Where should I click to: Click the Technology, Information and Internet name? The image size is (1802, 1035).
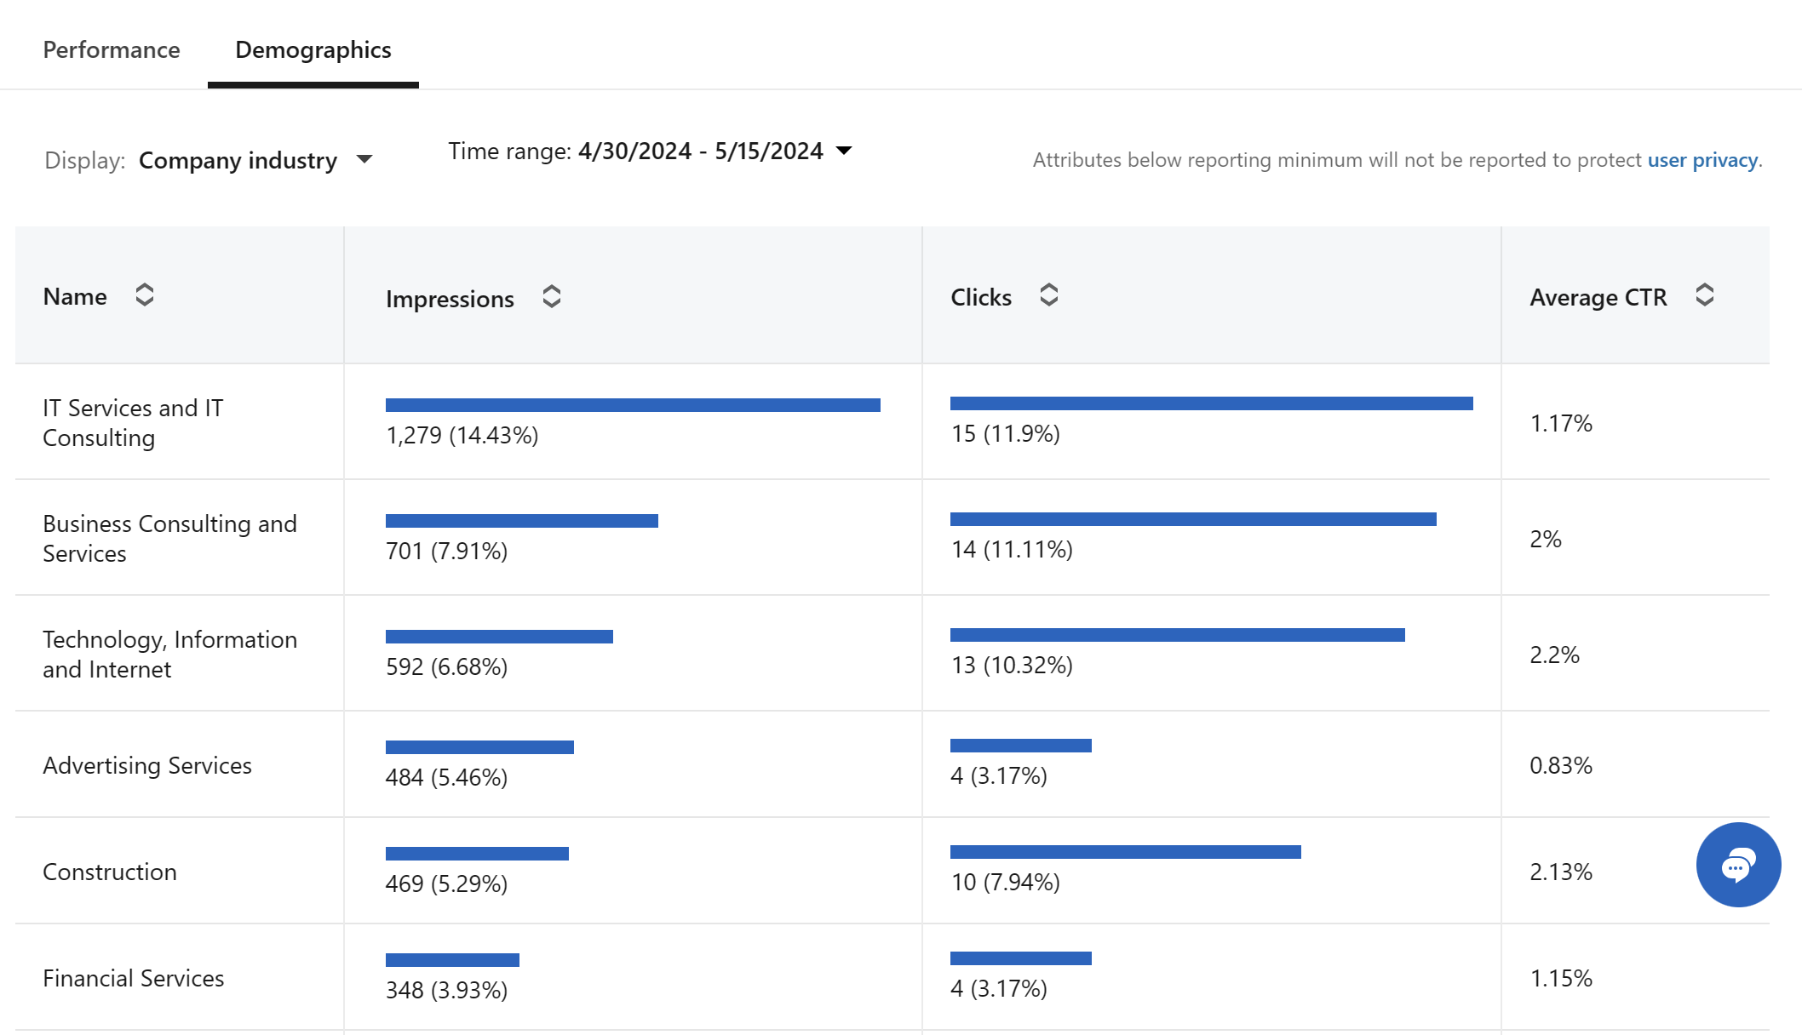(x=169, y=655)
